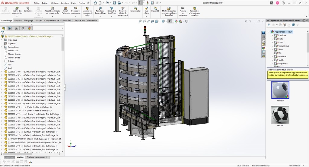The image size is (309, 167).
Task: Open the DisplayManager tab icon
Action: tap(29, 28)
